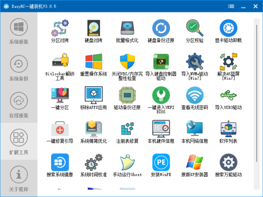This screenshot has height=197, width=263.
Task: Open 导入硬盘控制器驱动 tool
Action: (x=161, y=67)
